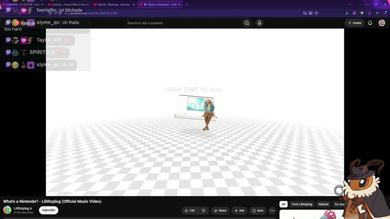
Task: Close the What's a Nintendo? tab
Action: [179, 5]
